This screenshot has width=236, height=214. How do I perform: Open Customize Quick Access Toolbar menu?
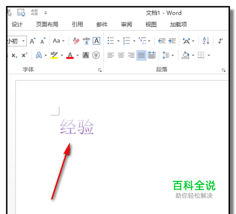[x=46, y=13]
